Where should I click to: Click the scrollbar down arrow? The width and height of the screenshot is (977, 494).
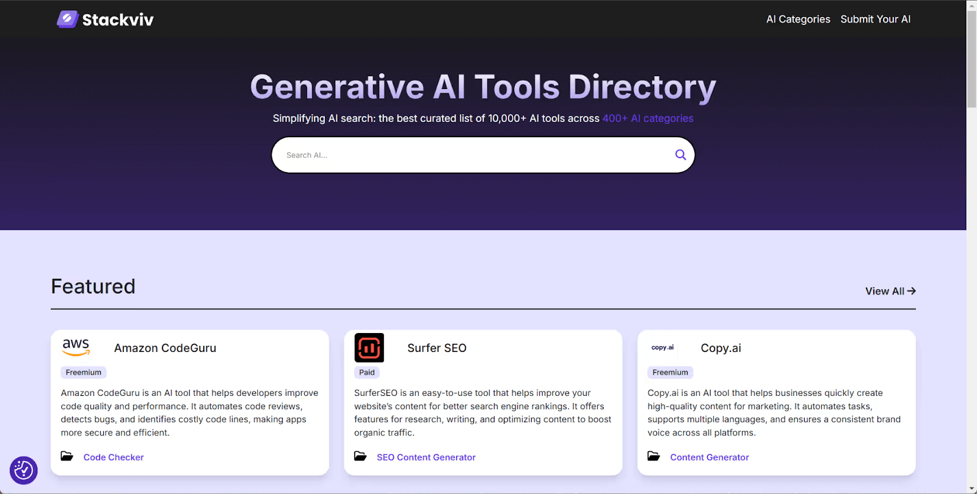point(972,489)
